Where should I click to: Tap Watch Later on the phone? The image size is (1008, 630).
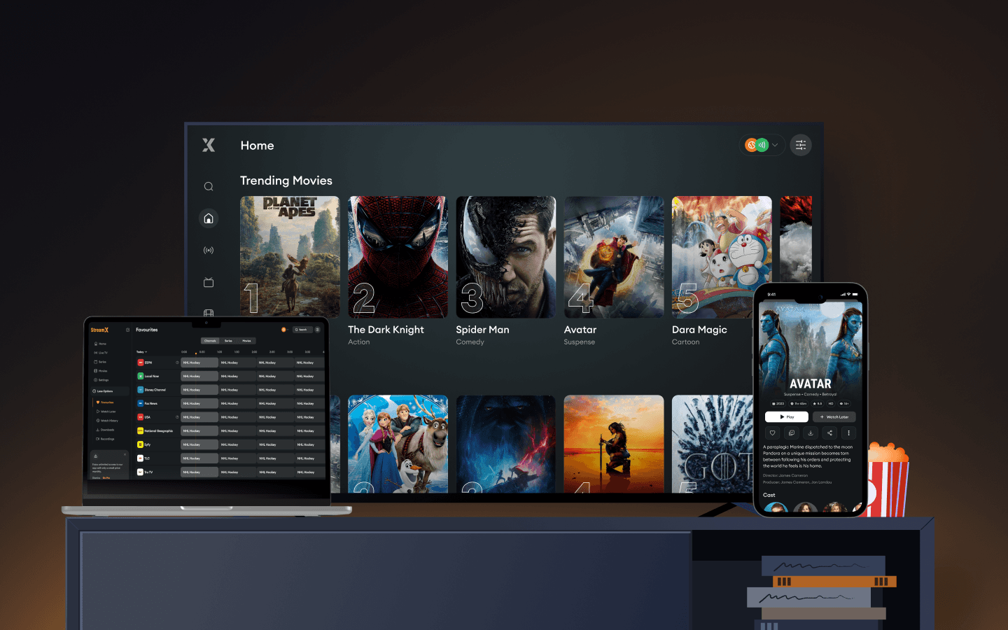point(834,416)
